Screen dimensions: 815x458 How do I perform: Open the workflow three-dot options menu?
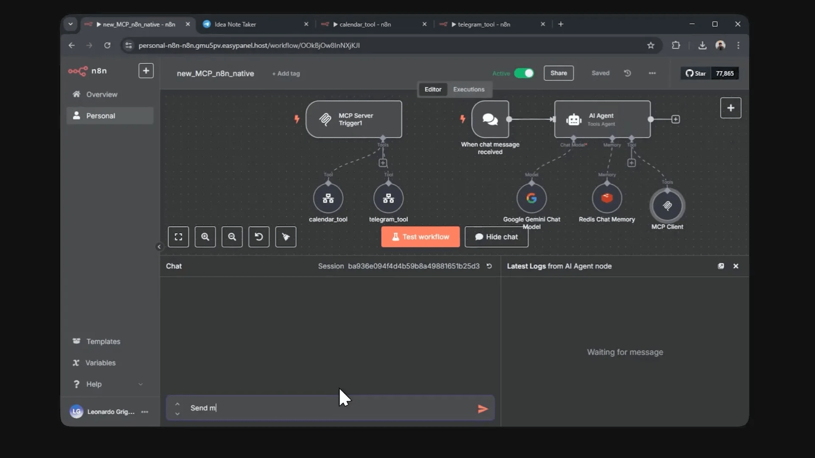click(x=652, y=73)
